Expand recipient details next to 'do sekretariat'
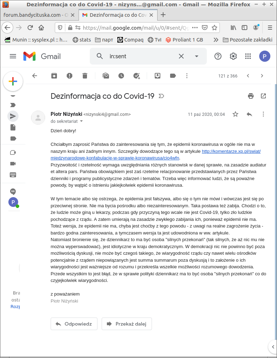 [x=81, y=121]
